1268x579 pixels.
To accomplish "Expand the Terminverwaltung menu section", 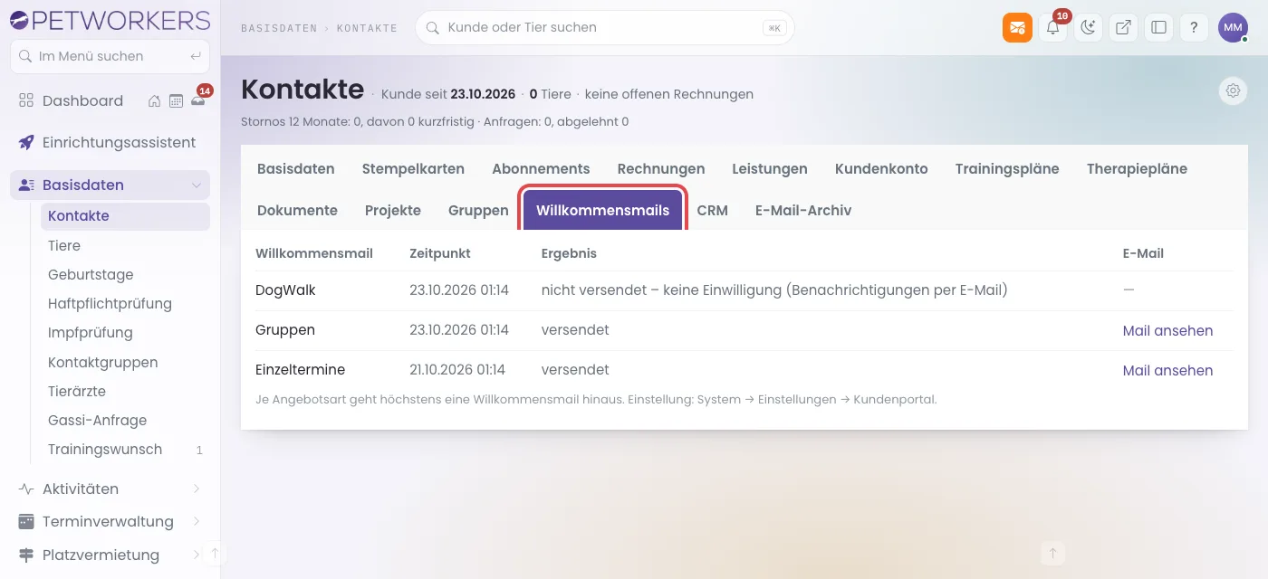I will tap(110, 521).
